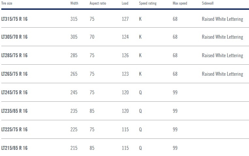Click the Max speed column header
This screenshot has width=249, height=156.
point(180,3)
